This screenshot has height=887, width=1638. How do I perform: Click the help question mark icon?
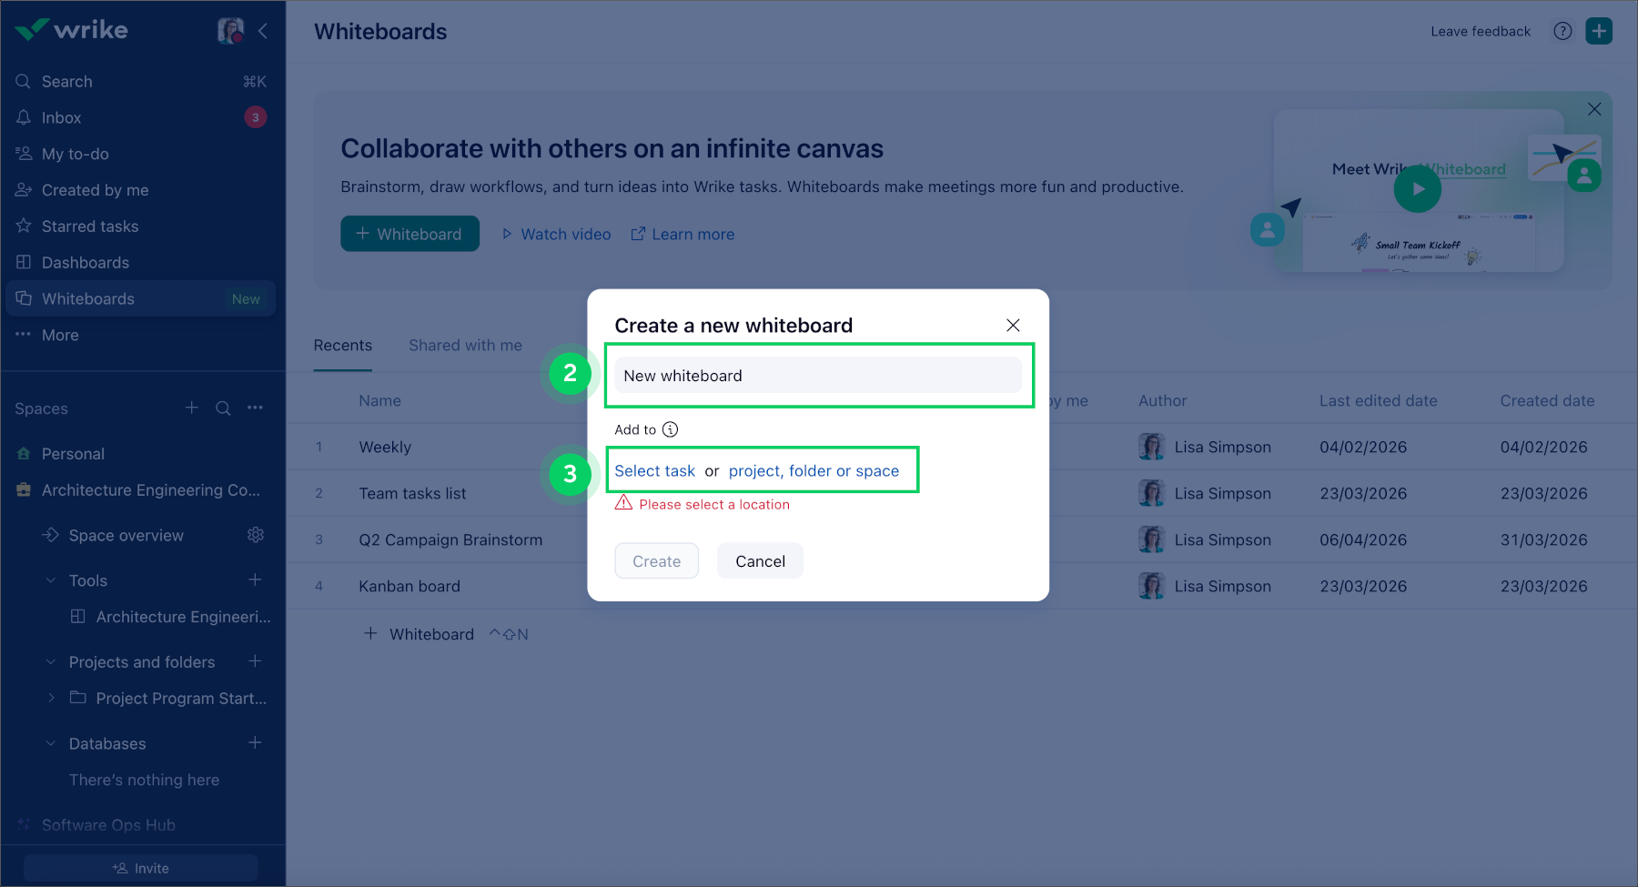pyautogui.click(x=1562, y=31)
